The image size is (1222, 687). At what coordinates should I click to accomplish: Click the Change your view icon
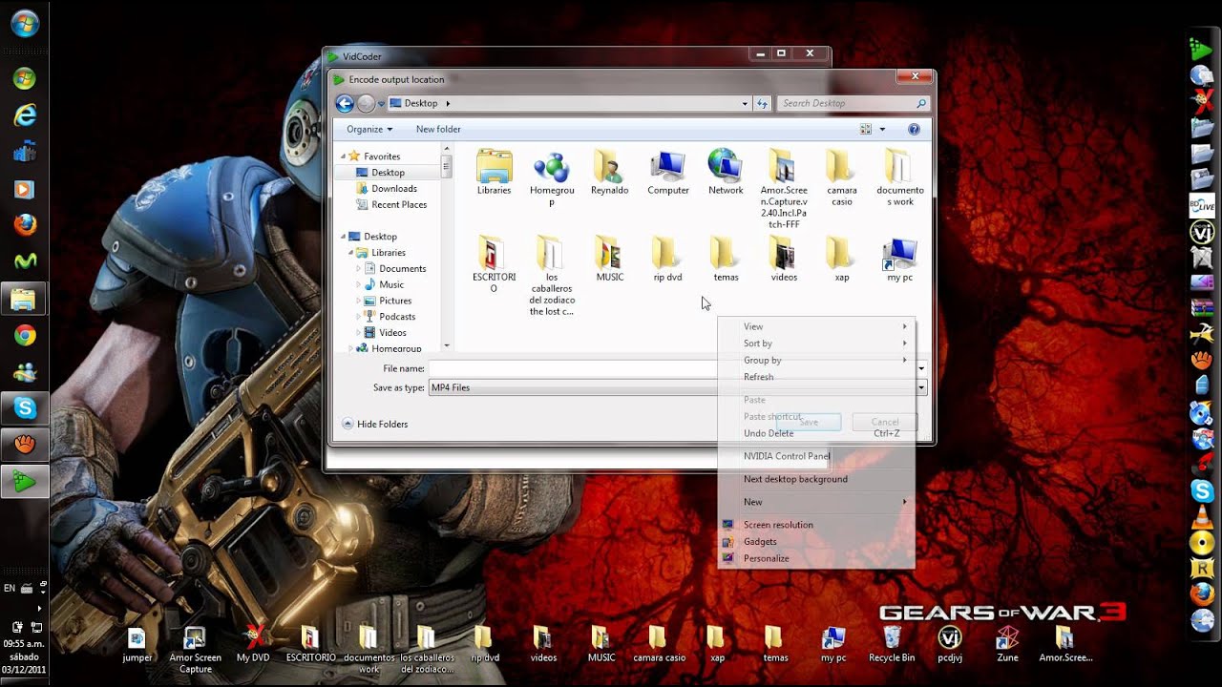tap(866, 129)
